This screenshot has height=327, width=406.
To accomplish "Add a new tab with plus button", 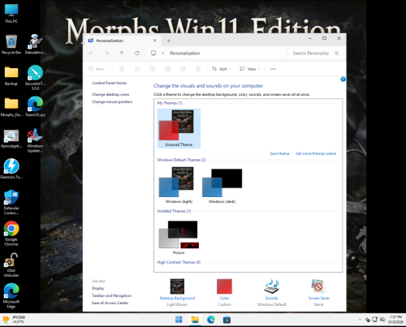I will point(169,41).
